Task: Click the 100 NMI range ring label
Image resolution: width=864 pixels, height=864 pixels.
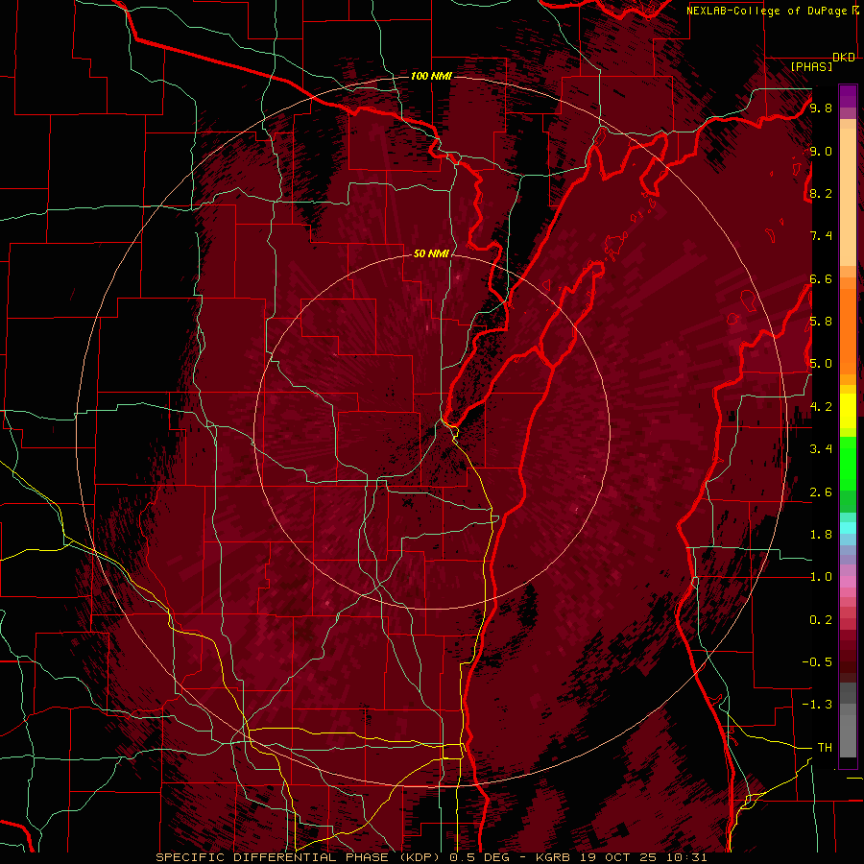Action: tap(431, 76)
